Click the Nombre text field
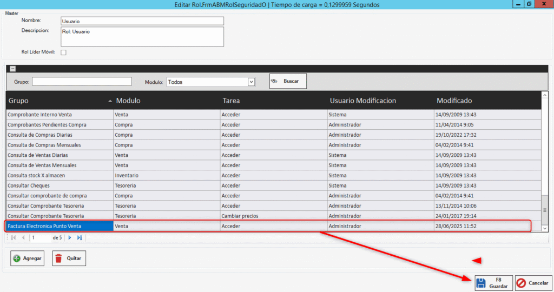 point(142,21)
